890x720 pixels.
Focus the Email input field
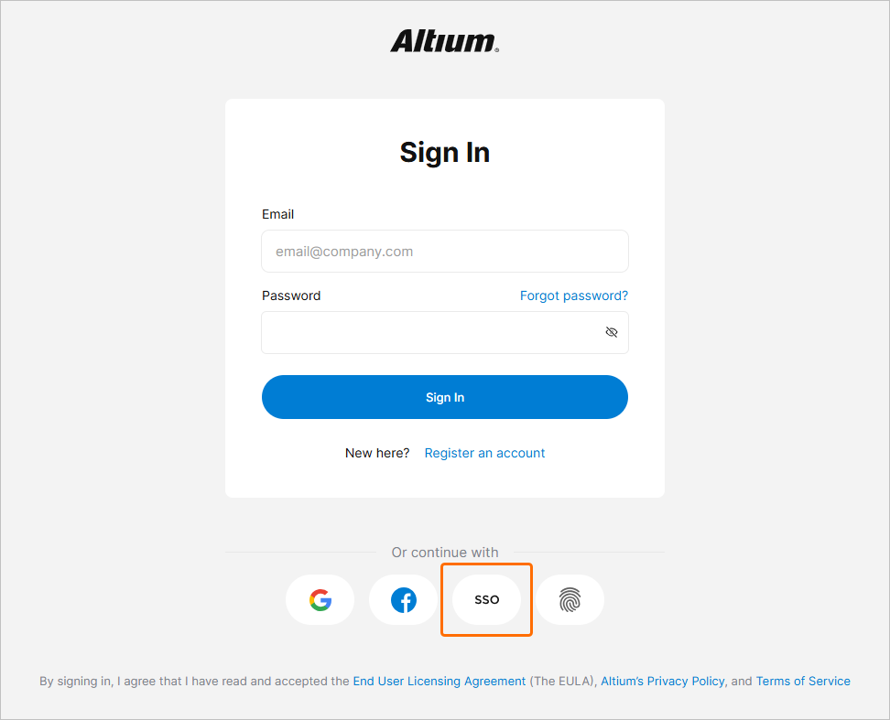[445, 252]
